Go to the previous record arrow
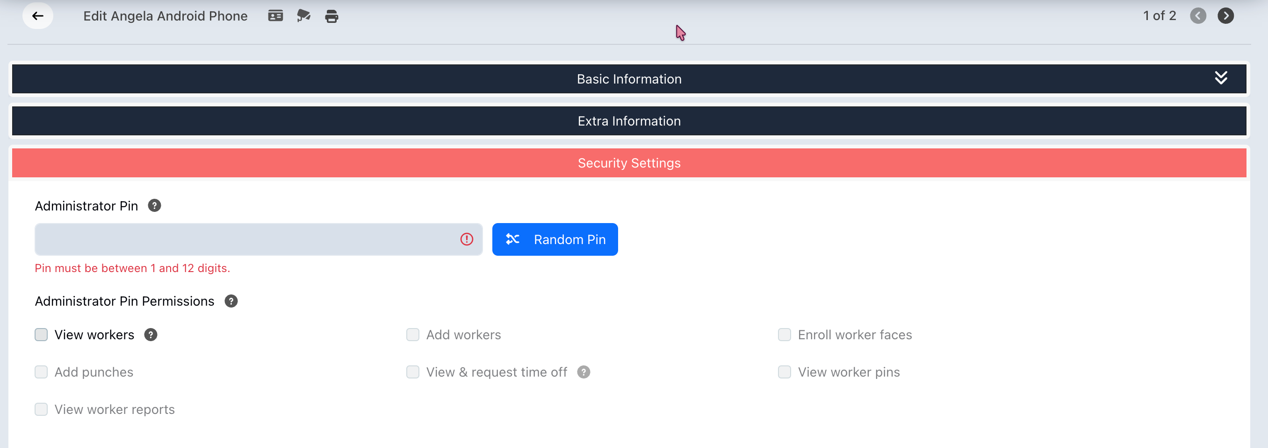The image size is (1268, 448). click(x=1197, y=16)
